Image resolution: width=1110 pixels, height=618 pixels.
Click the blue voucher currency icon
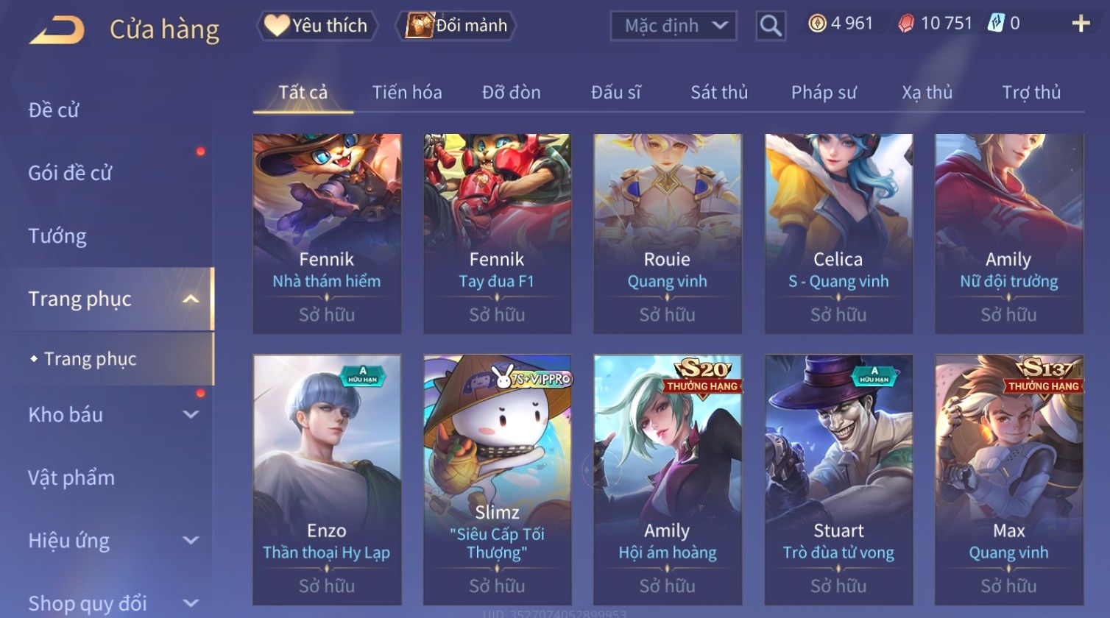[996, 24]
